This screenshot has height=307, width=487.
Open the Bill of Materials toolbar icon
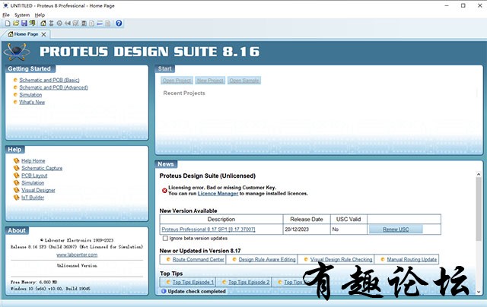[91, 24]
